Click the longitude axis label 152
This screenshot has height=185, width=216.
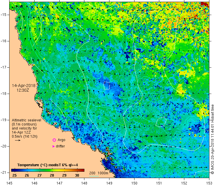tap(184, 183)
